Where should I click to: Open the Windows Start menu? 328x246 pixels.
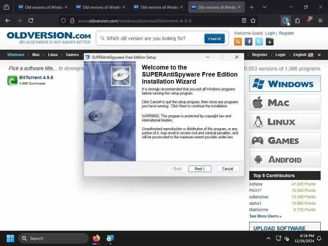click(10, 238)
